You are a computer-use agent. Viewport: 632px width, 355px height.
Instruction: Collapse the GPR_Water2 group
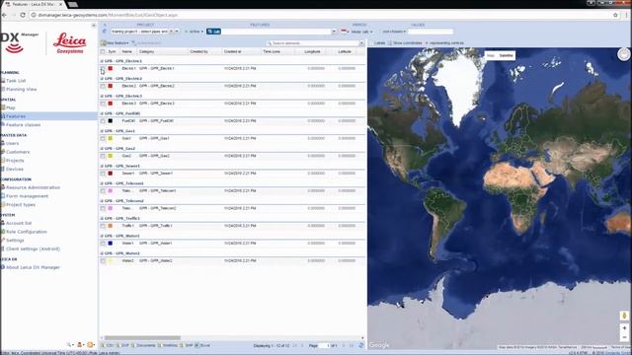tap(102, 253)
